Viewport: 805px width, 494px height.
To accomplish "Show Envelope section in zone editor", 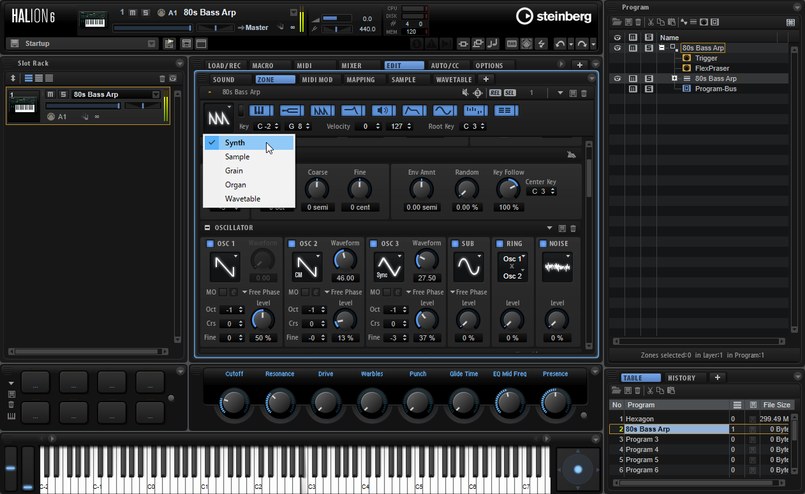I will tap(415, 111).
